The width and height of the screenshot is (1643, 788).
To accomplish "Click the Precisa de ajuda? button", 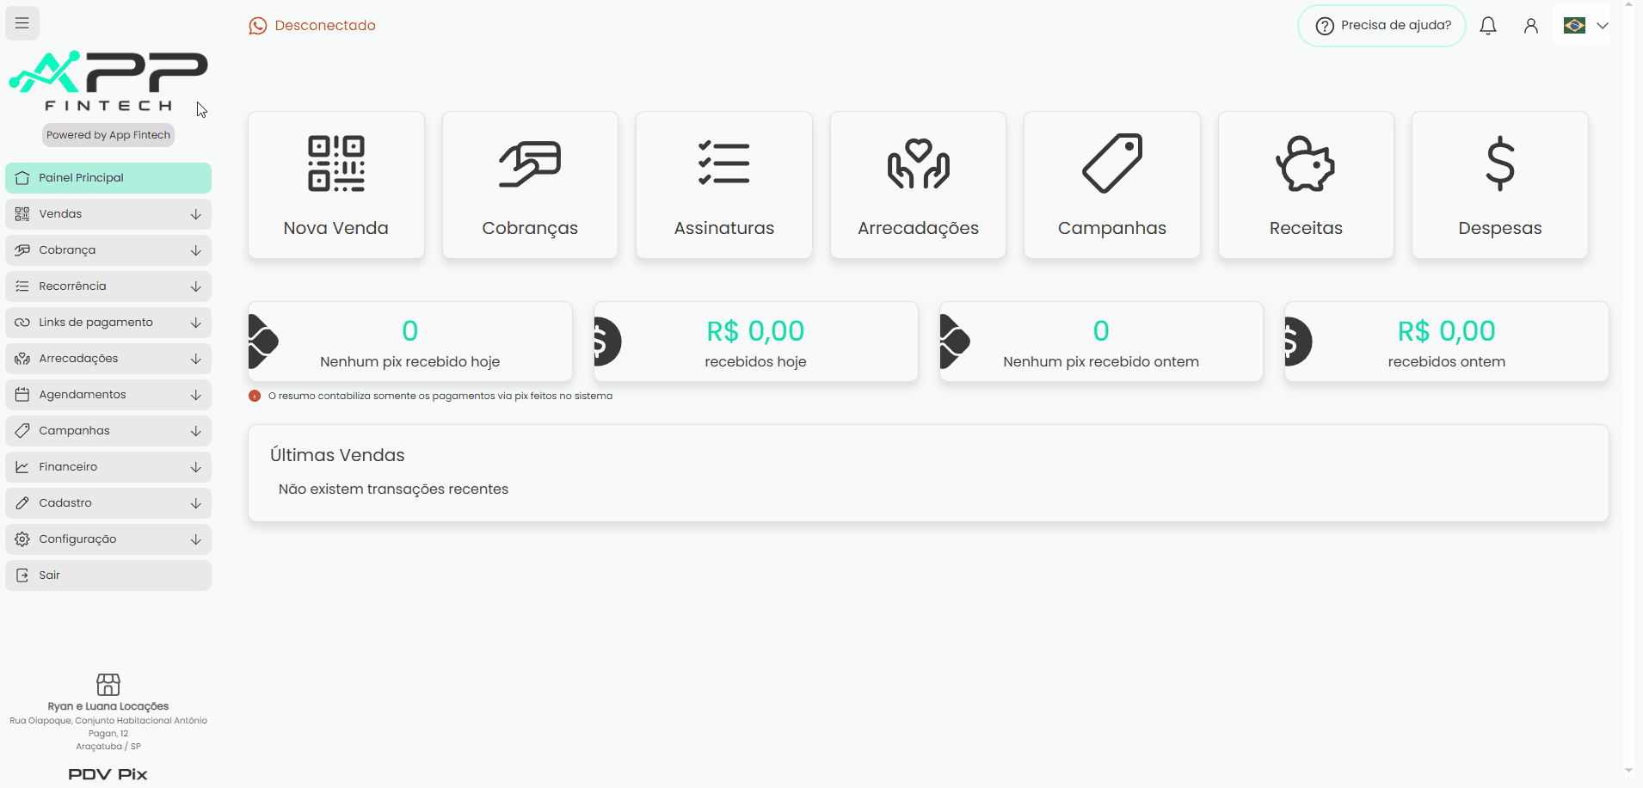I will 1381,26.
